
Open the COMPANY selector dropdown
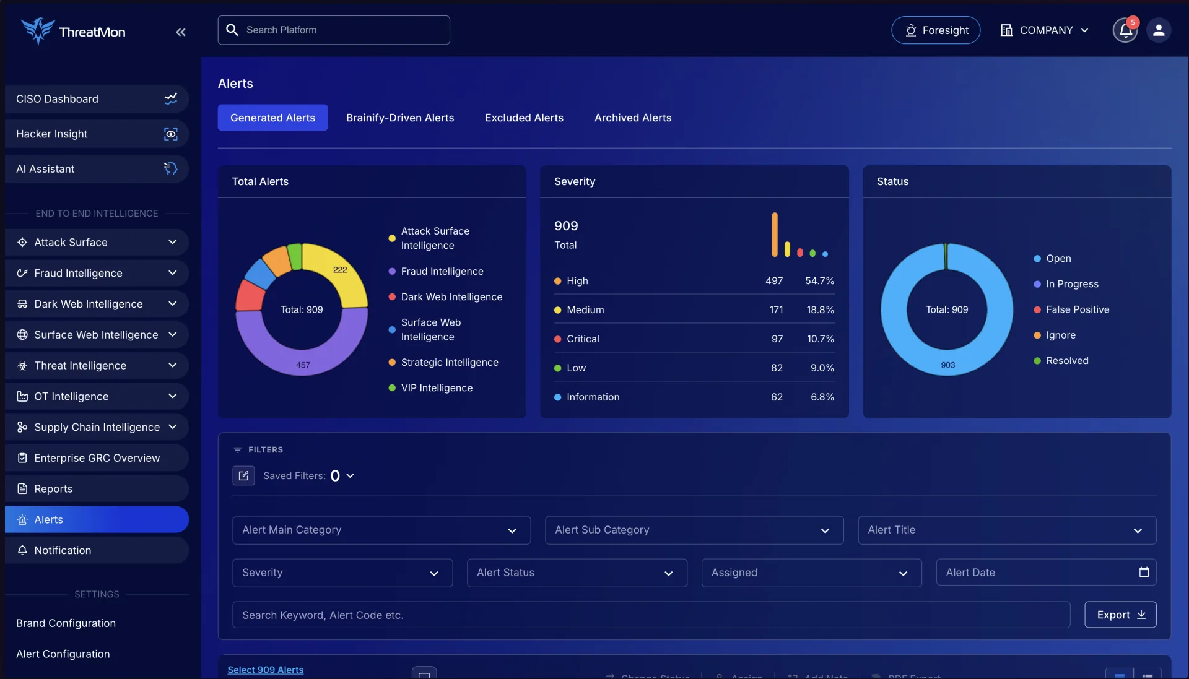(1044, 30)
